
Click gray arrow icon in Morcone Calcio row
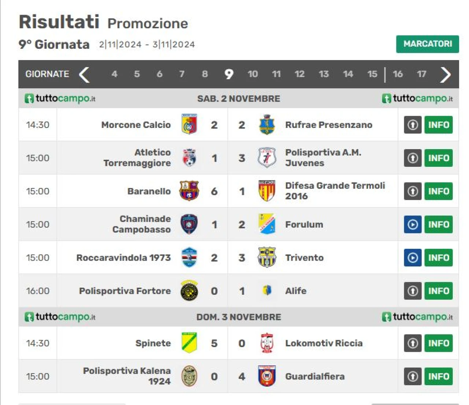click(x=413, y=125)
